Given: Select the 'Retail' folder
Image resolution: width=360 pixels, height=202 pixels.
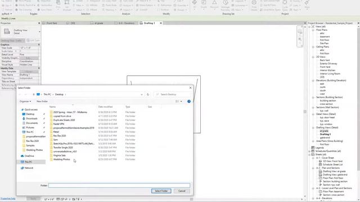Looking at the screenshot, I should pyautogui.click(x=56, y=132).
